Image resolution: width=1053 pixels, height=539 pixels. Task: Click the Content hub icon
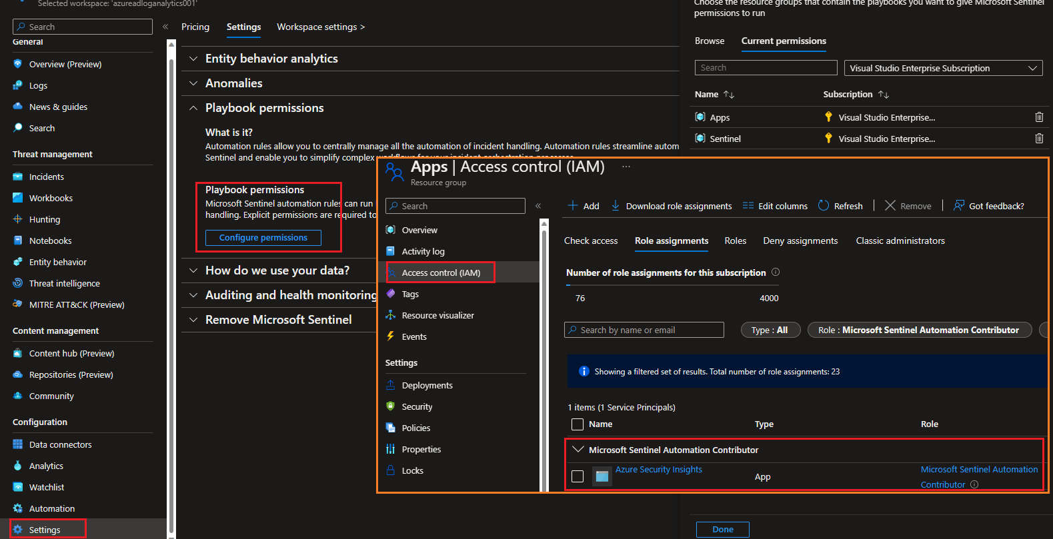18,353
